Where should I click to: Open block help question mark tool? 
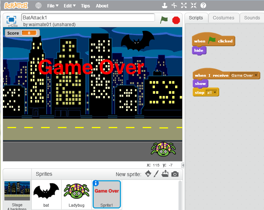point(203,6)
